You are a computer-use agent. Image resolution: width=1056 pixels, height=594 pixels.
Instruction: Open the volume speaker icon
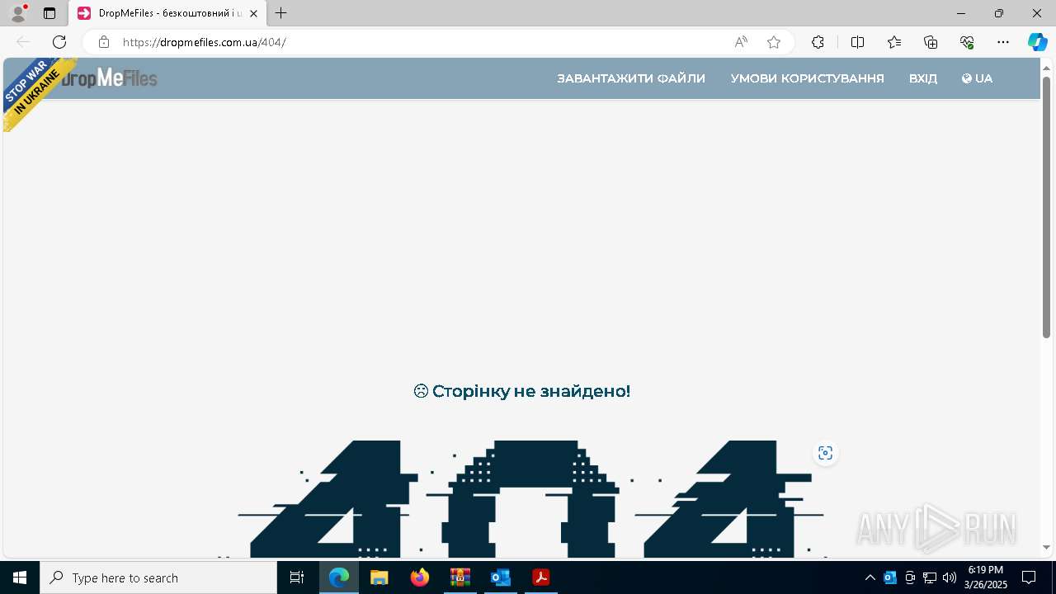pyautogui.click(x=950, y=577)
